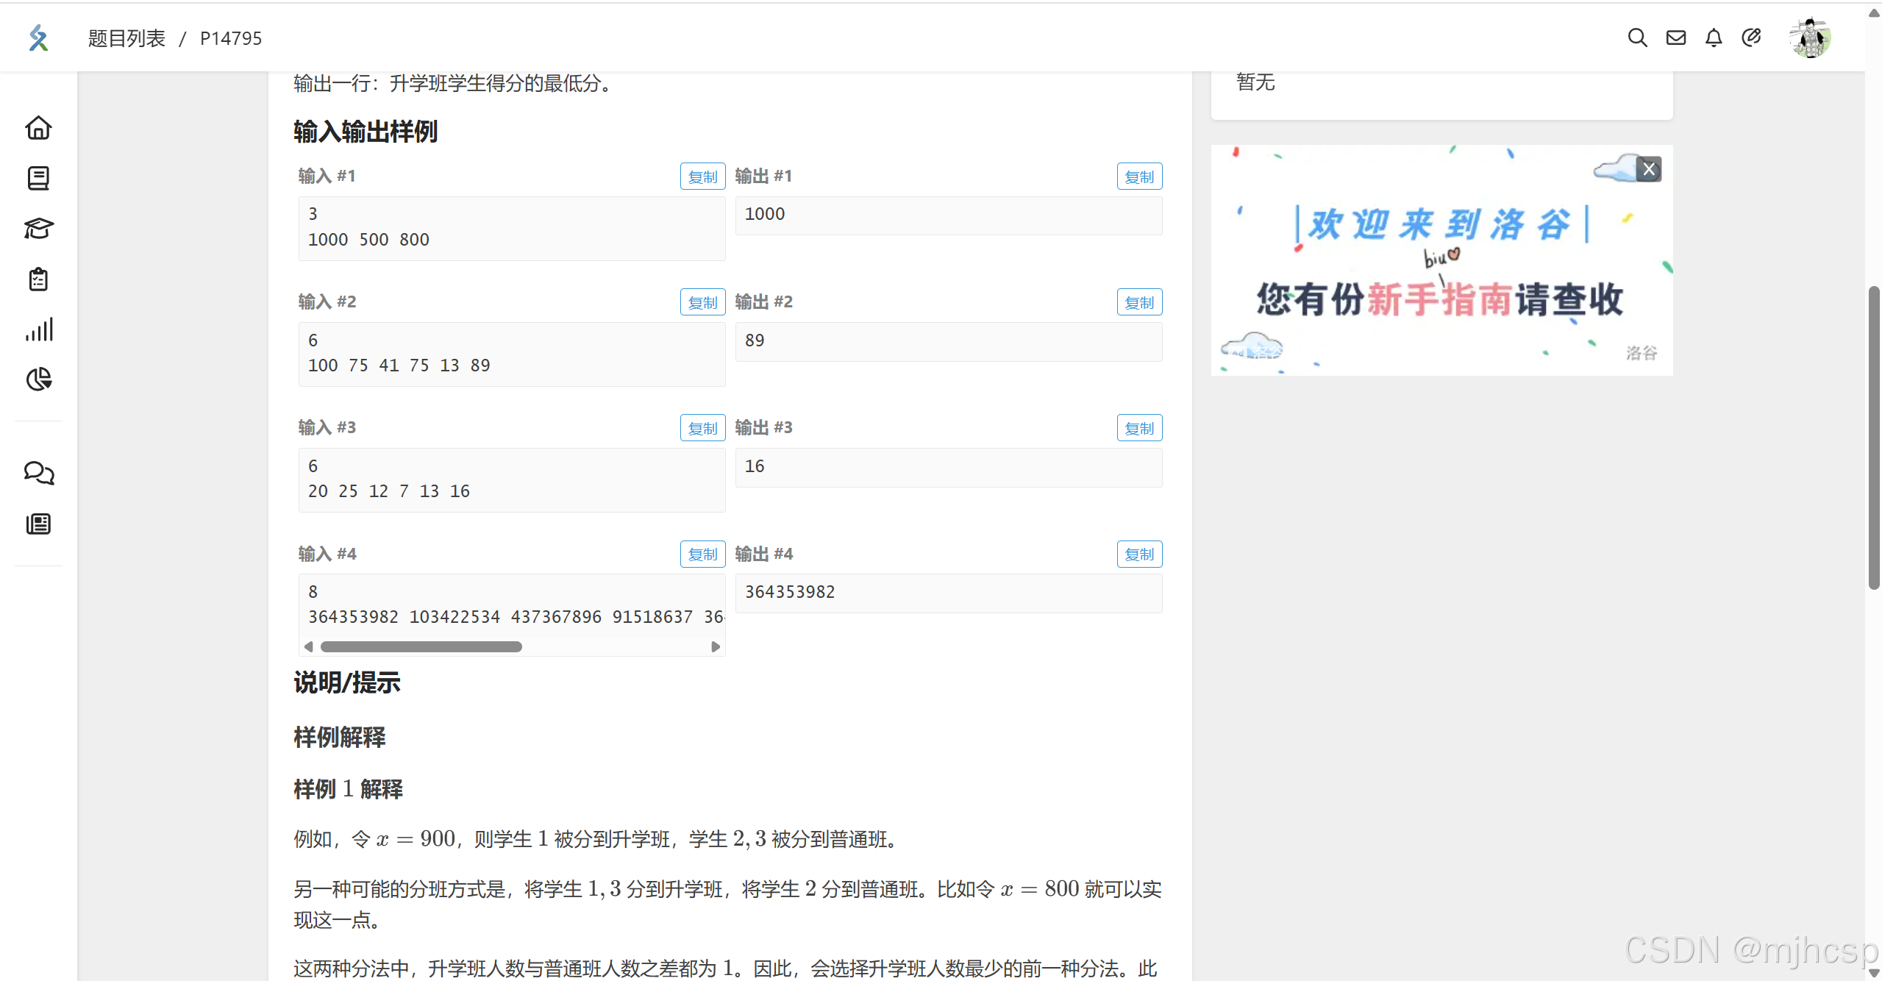The image size is (1882, 981).
Task: Click the pie chart icon in sidebar
Action: click(38, 379)
